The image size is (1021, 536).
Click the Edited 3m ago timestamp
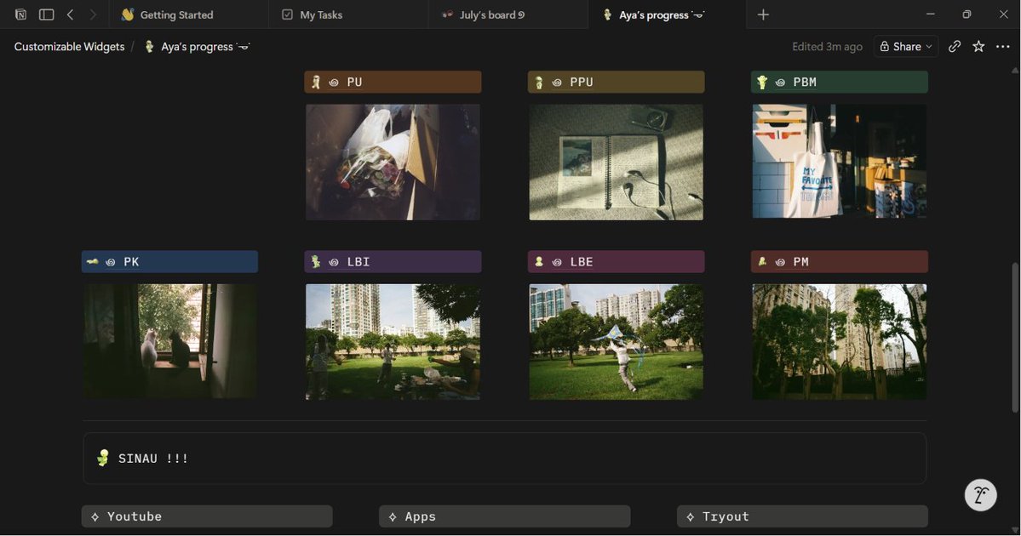[x=827, y=46]
